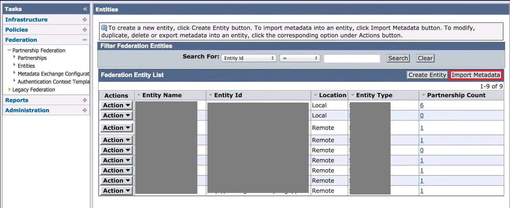Open partnership count 1 in first Remote row
The width and height of the screenshot is (510, 208).
pyautogui.click(x=422, y=128)
